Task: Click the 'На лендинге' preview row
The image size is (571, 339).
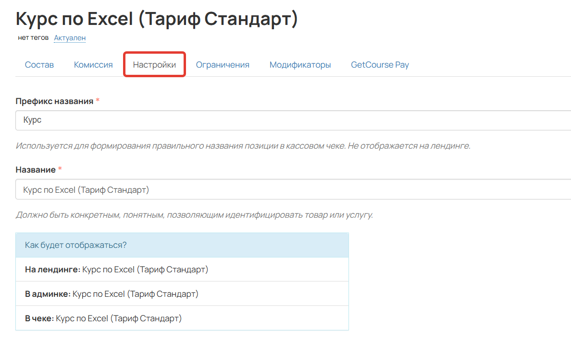Action: [182, 269]
